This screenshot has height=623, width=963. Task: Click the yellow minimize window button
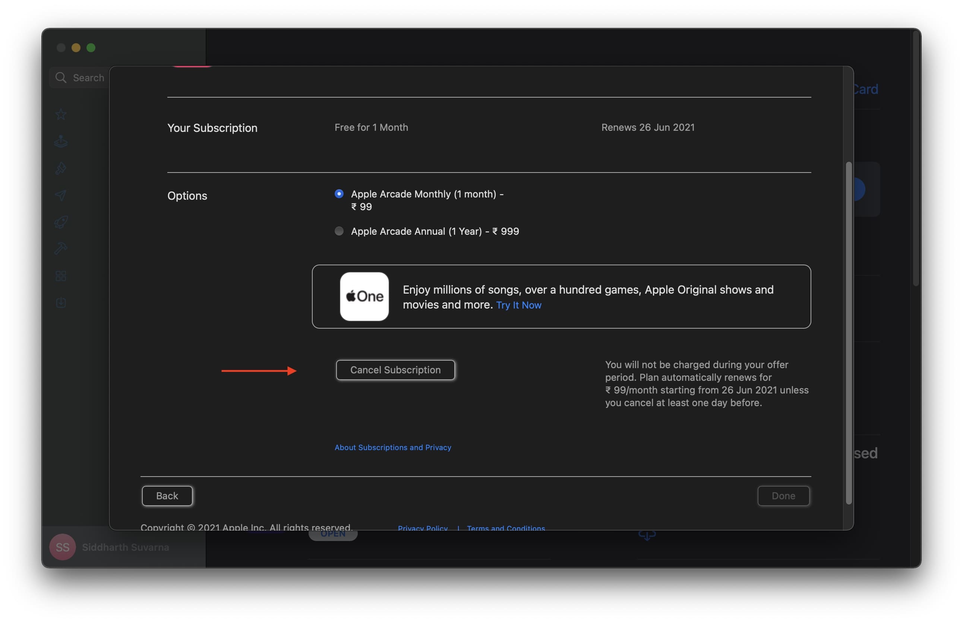coord(76,48)
